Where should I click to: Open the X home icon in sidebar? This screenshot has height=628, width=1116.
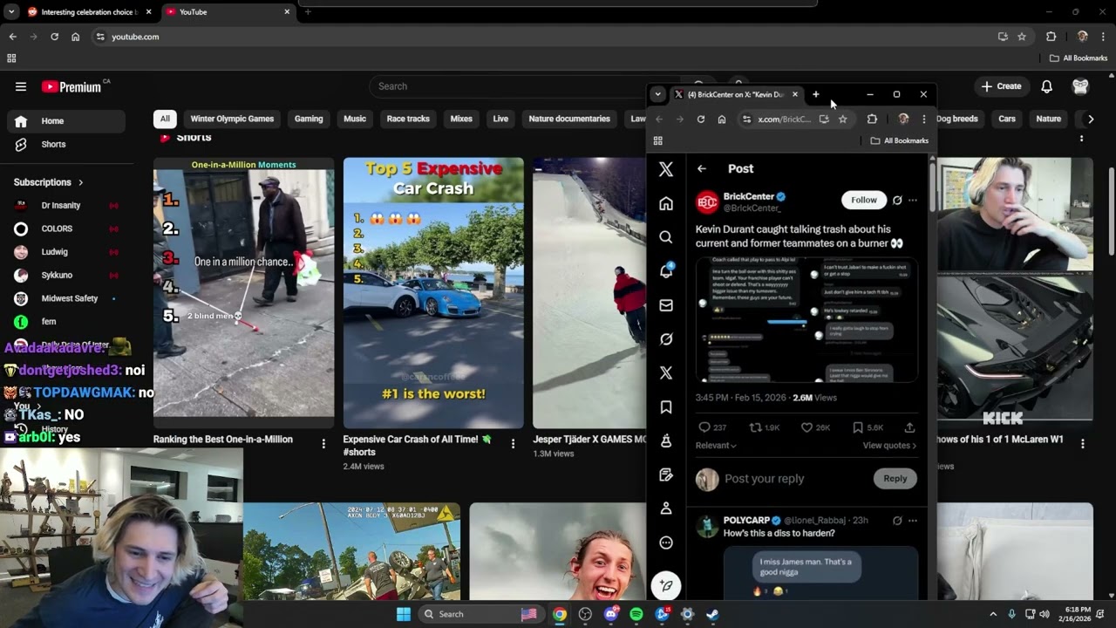[666, 203]
